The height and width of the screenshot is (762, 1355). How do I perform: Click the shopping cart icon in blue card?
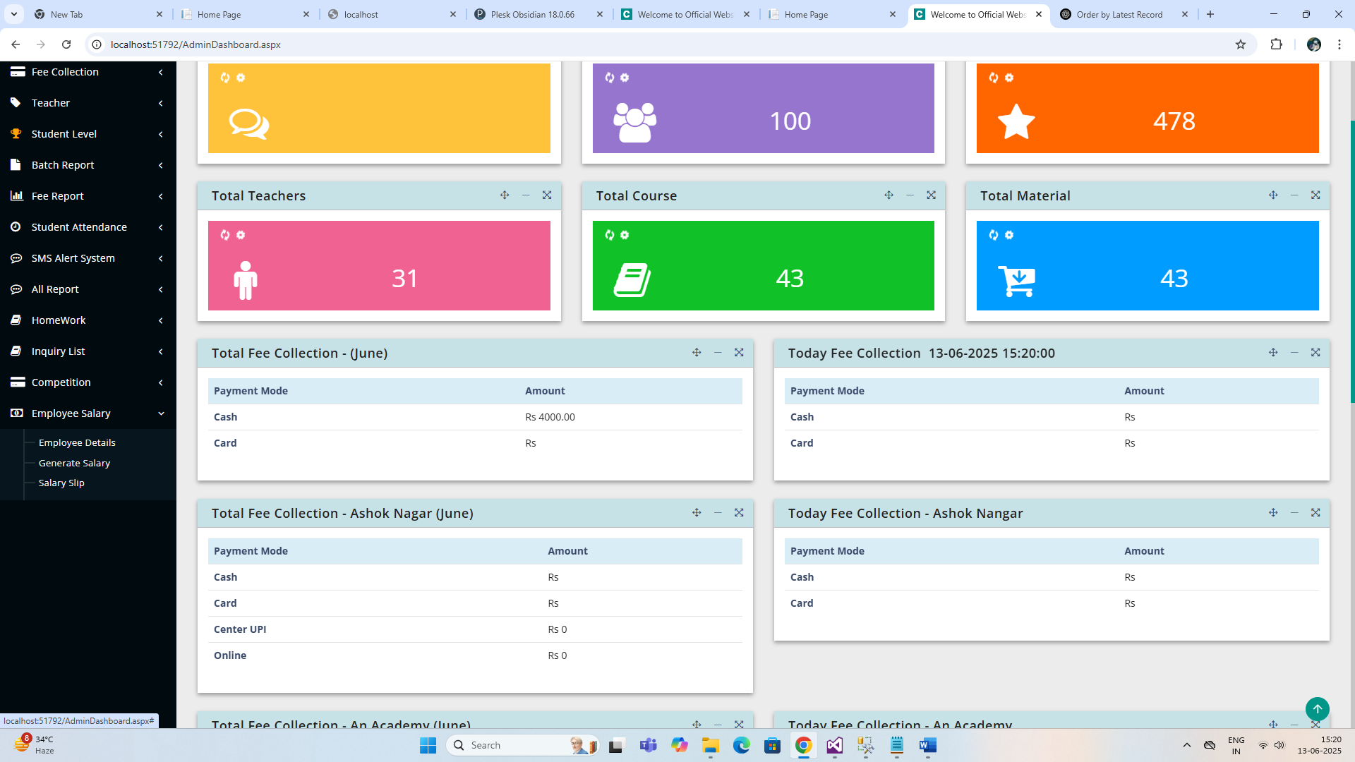(1016, 281)
